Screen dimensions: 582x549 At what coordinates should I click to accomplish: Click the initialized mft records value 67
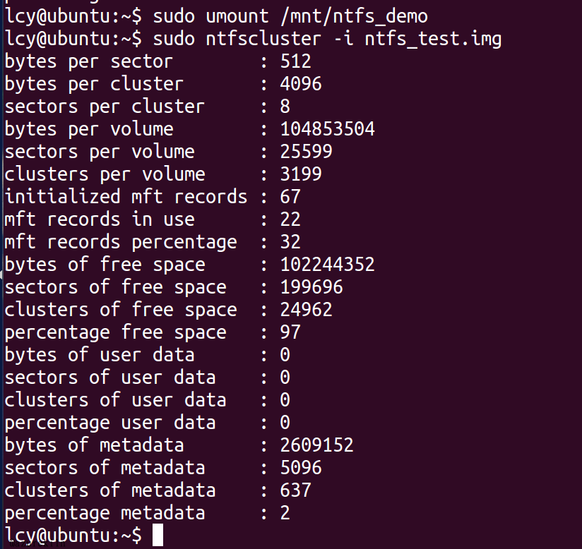[x=290, y=197]
